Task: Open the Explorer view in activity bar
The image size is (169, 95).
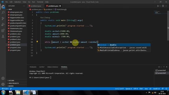Action: pos(3,7)
